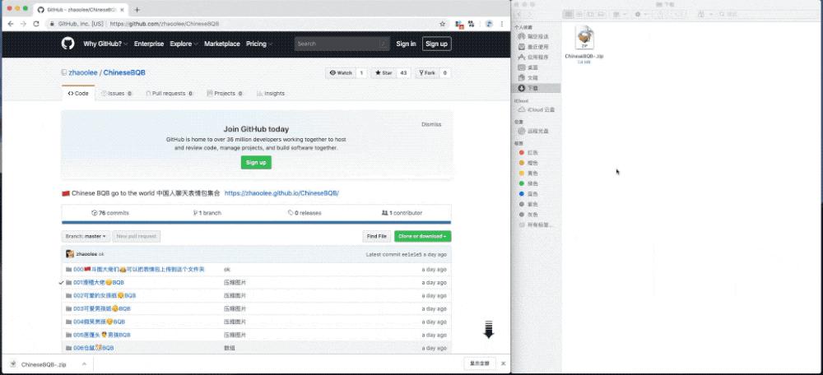
Task: Star the ChineseBQB repository
Action: point(384,73)
